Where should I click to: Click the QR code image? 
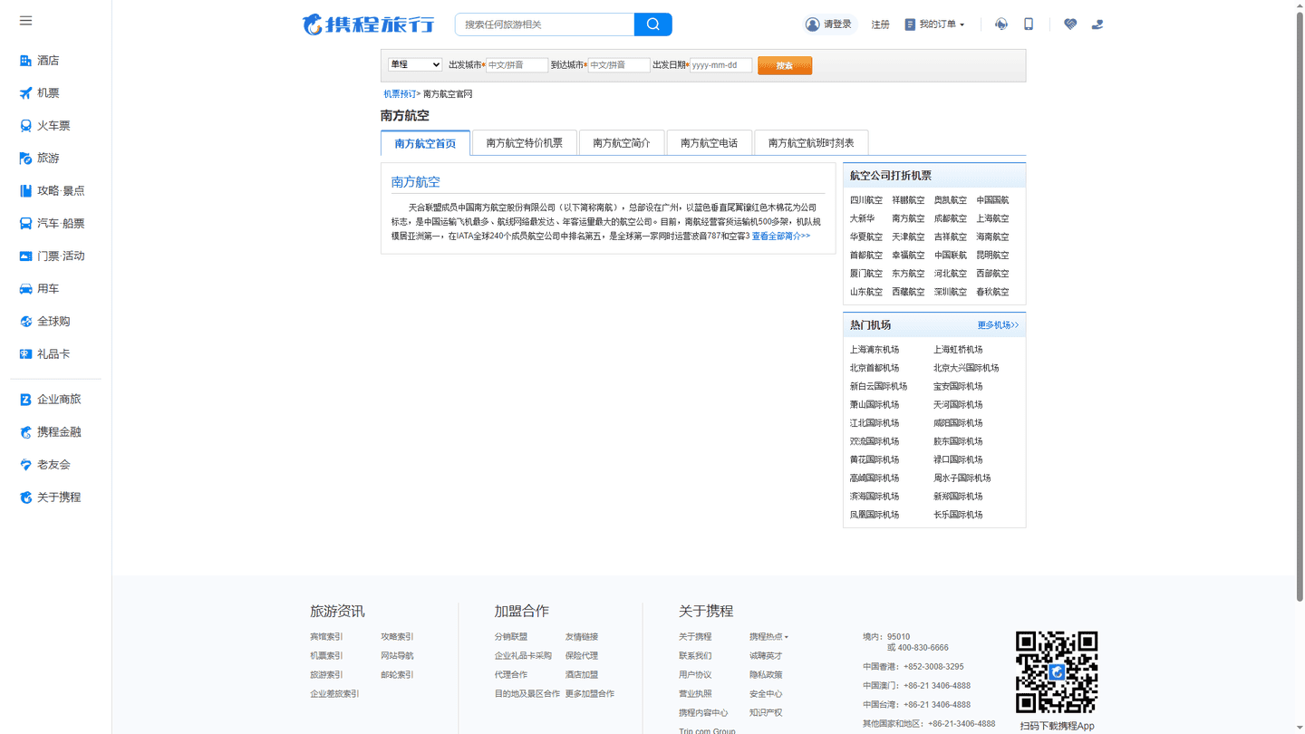click(x=1057, y=672)
